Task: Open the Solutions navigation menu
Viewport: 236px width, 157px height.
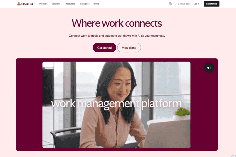Action: pyautogui.click(x=57, y=4)
